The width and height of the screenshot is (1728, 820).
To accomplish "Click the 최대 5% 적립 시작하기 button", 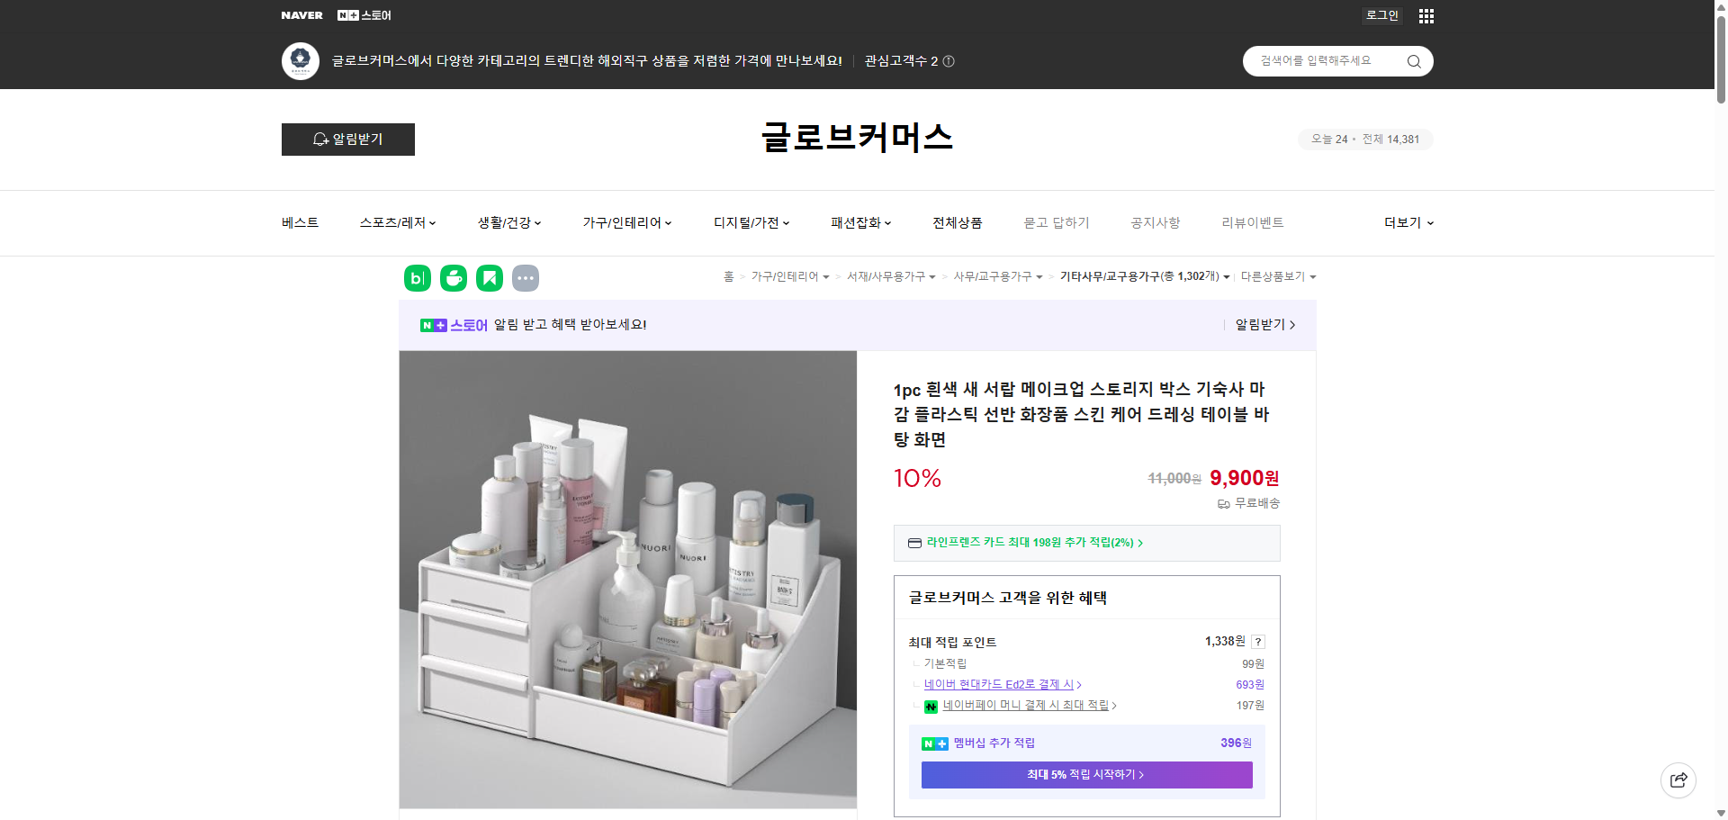I will (x=1085, y=774).
